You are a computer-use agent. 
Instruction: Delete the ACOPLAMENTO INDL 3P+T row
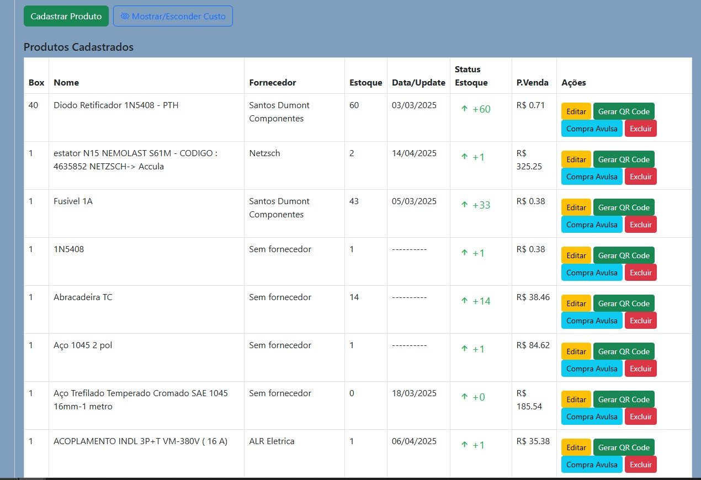(x=641, y=465)
